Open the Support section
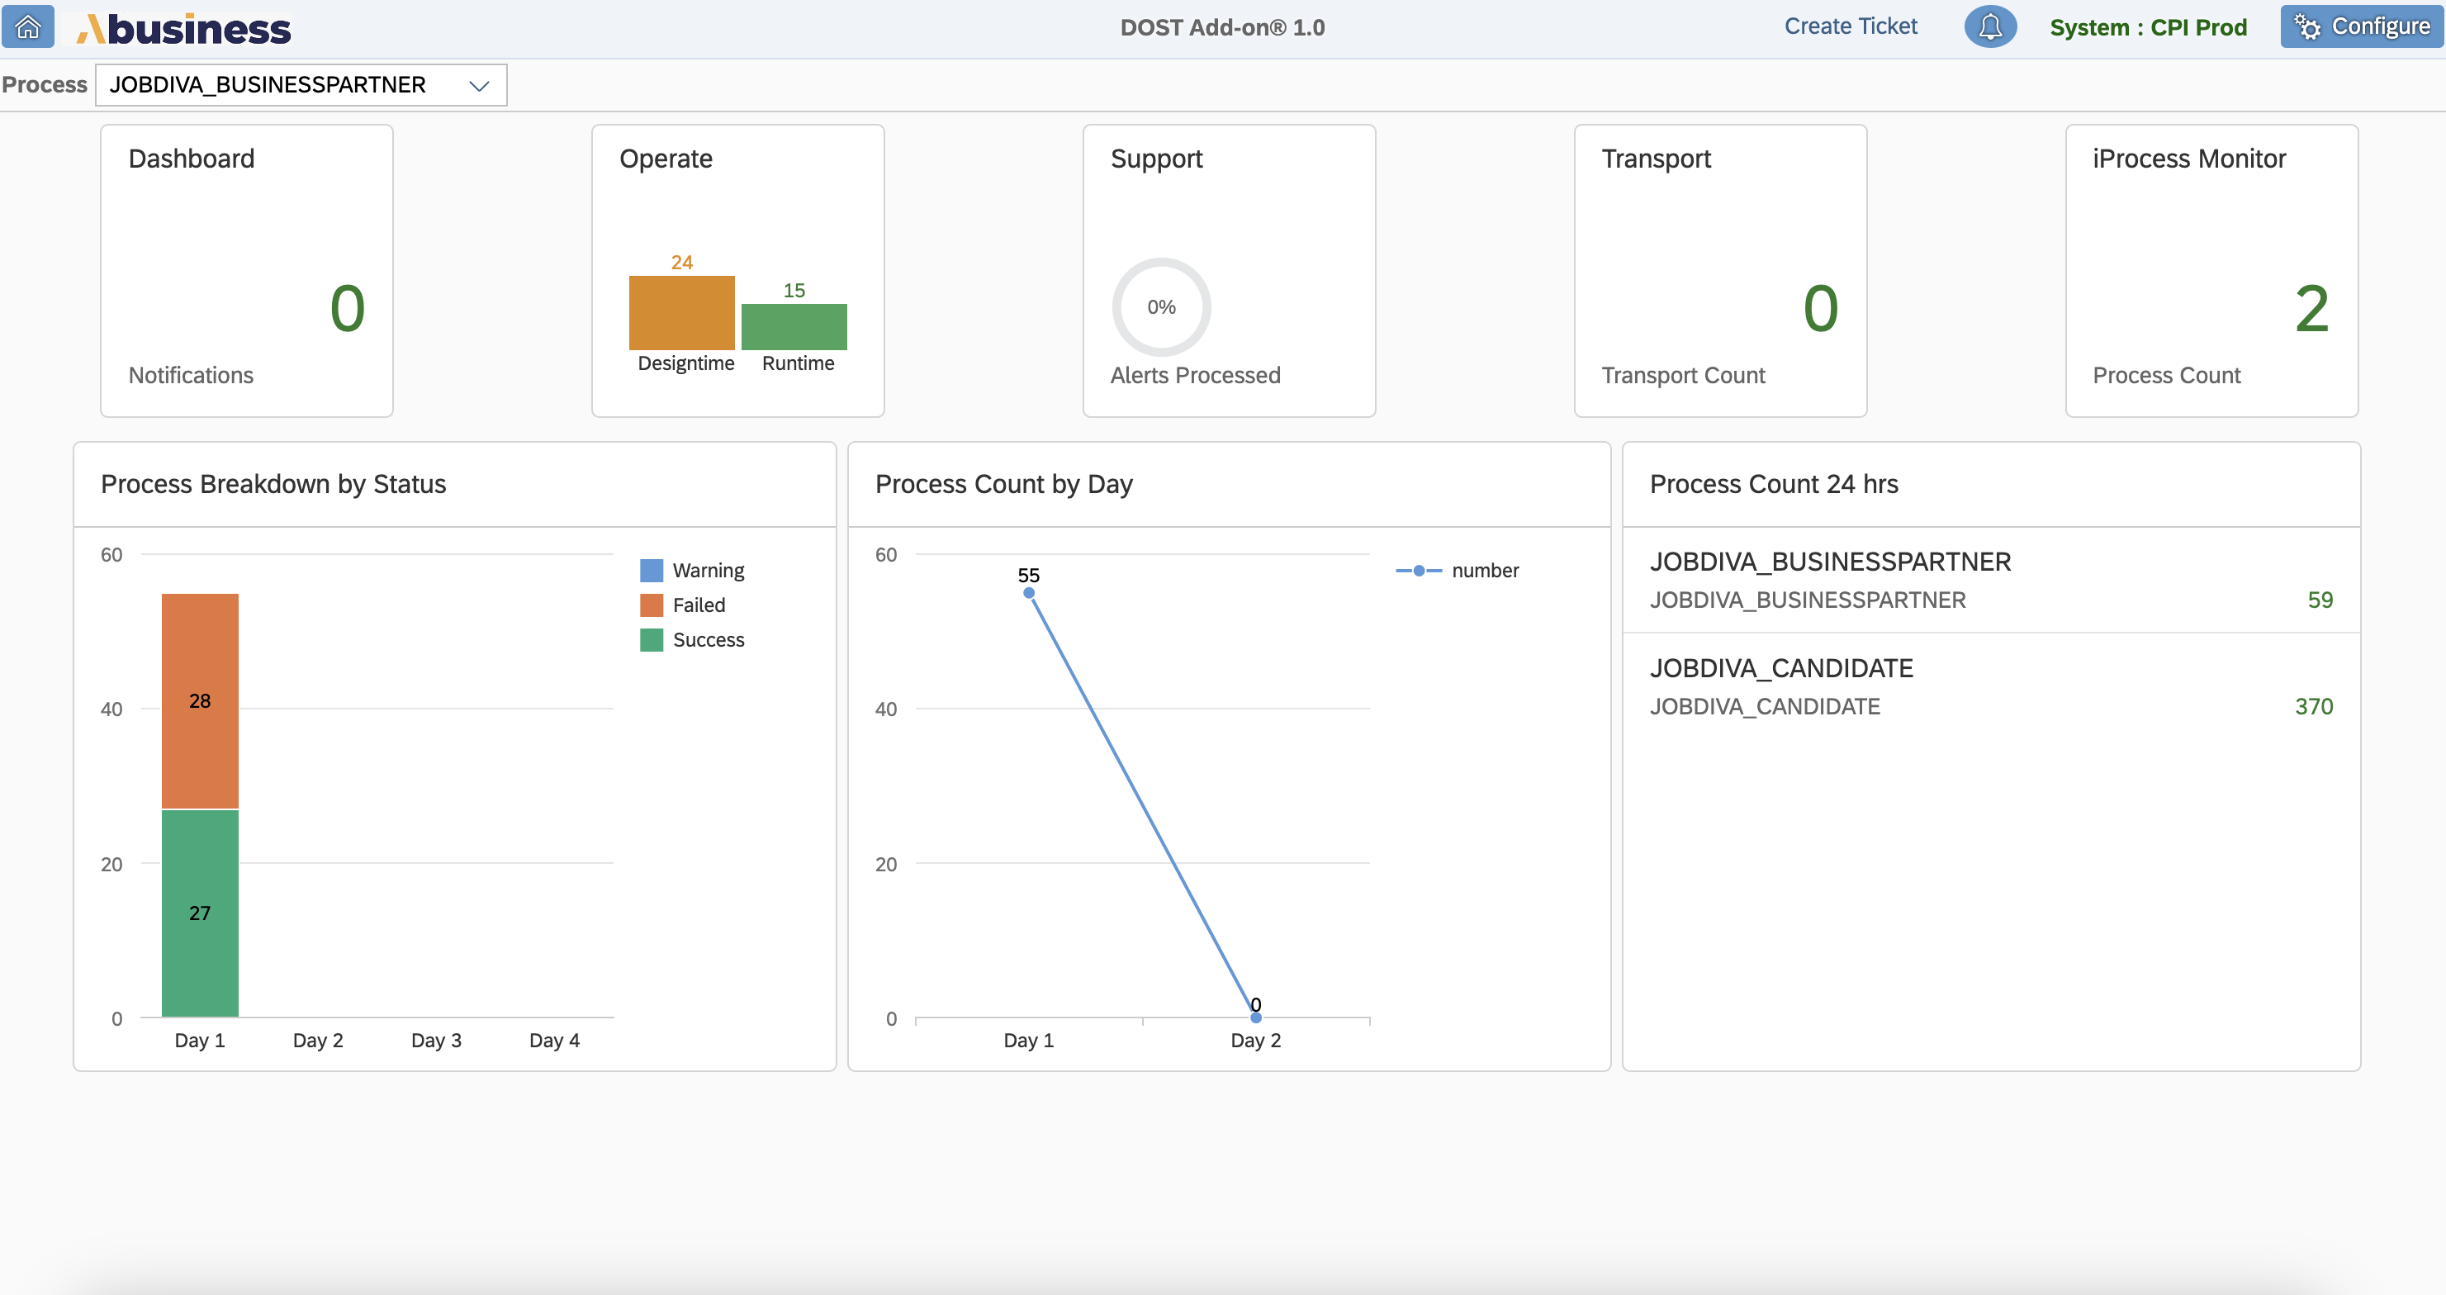Viewport: 2446px width, 1295px height. point(1228,269)
